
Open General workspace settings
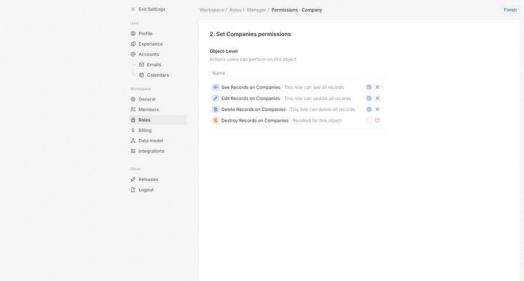coord(158,99)
